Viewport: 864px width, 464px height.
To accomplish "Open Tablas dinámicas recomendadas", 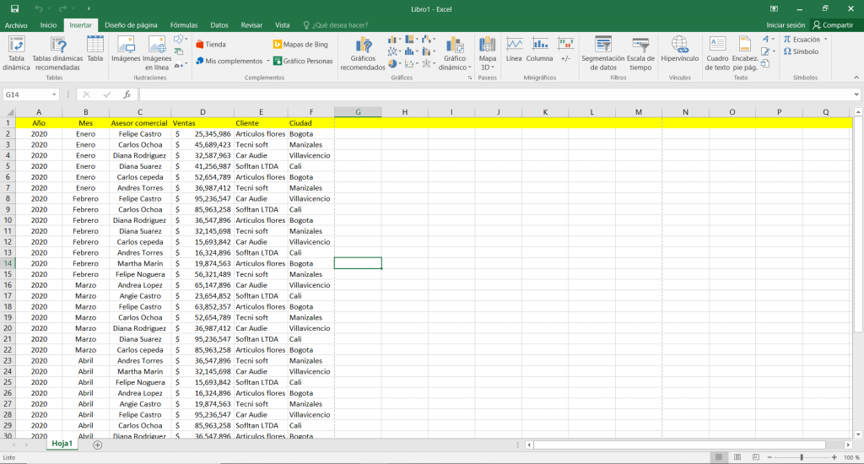I will pos(57,53).
